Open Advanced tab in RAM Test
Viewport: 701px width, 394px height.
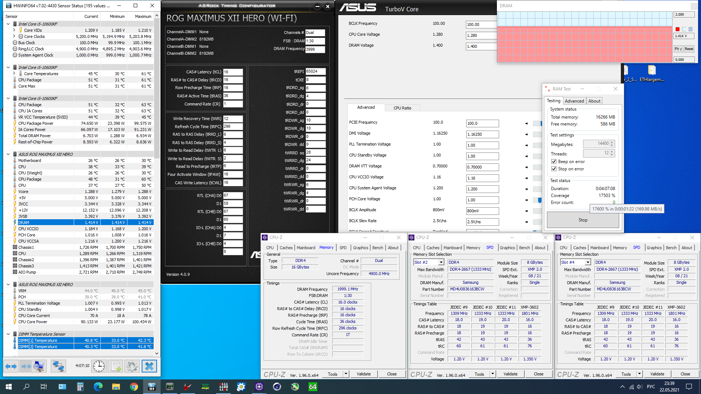click(574, 101)
